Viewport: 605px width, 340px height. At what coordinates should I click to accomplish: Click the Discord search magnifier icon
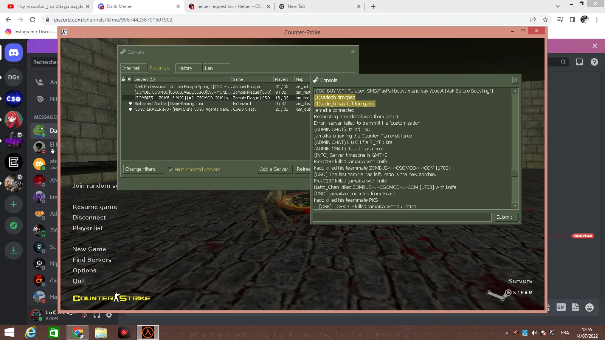563,62
